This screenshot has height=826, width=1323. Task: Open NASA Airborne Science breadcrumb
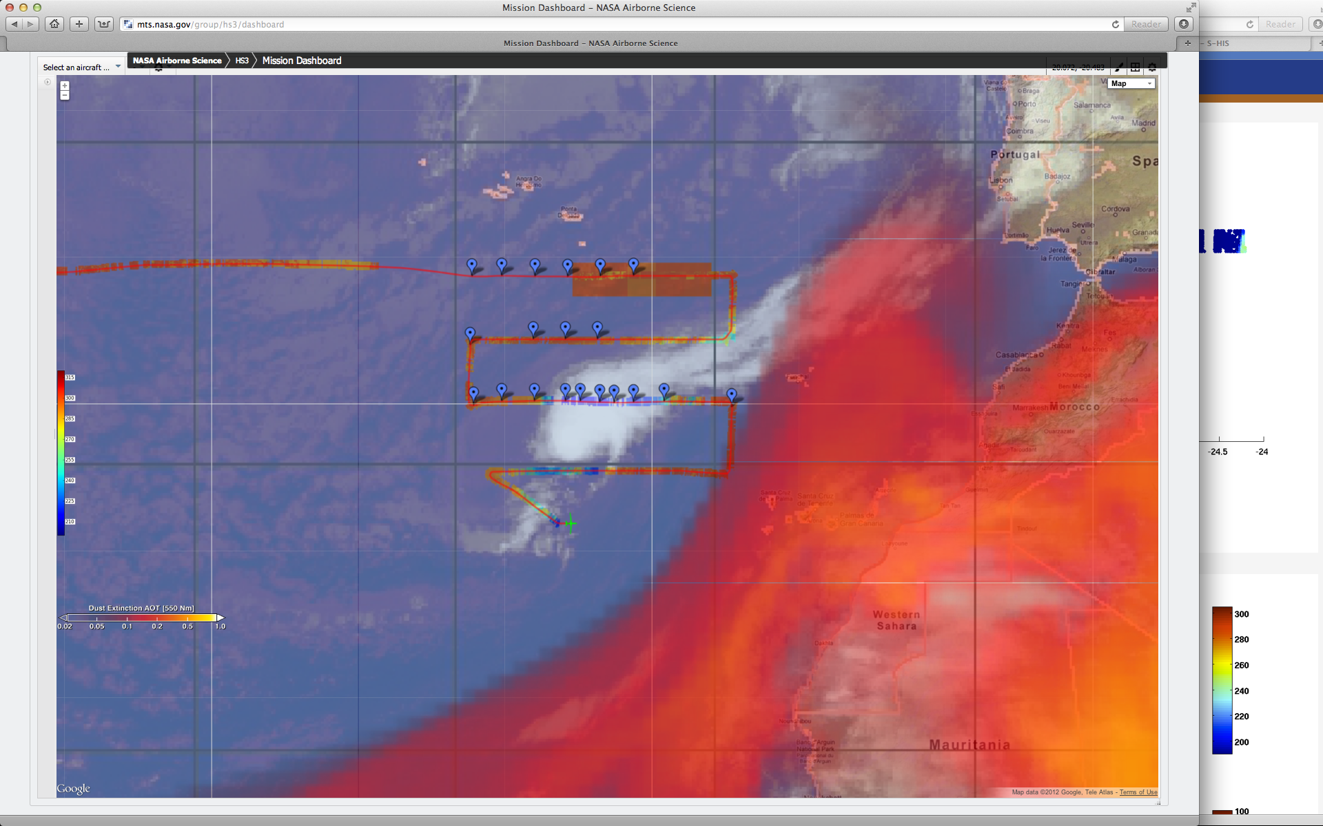tap(177, 61)
